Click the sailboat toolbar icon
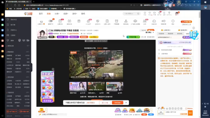The width and height of the screenshot is (210, 118). [126, 21]
